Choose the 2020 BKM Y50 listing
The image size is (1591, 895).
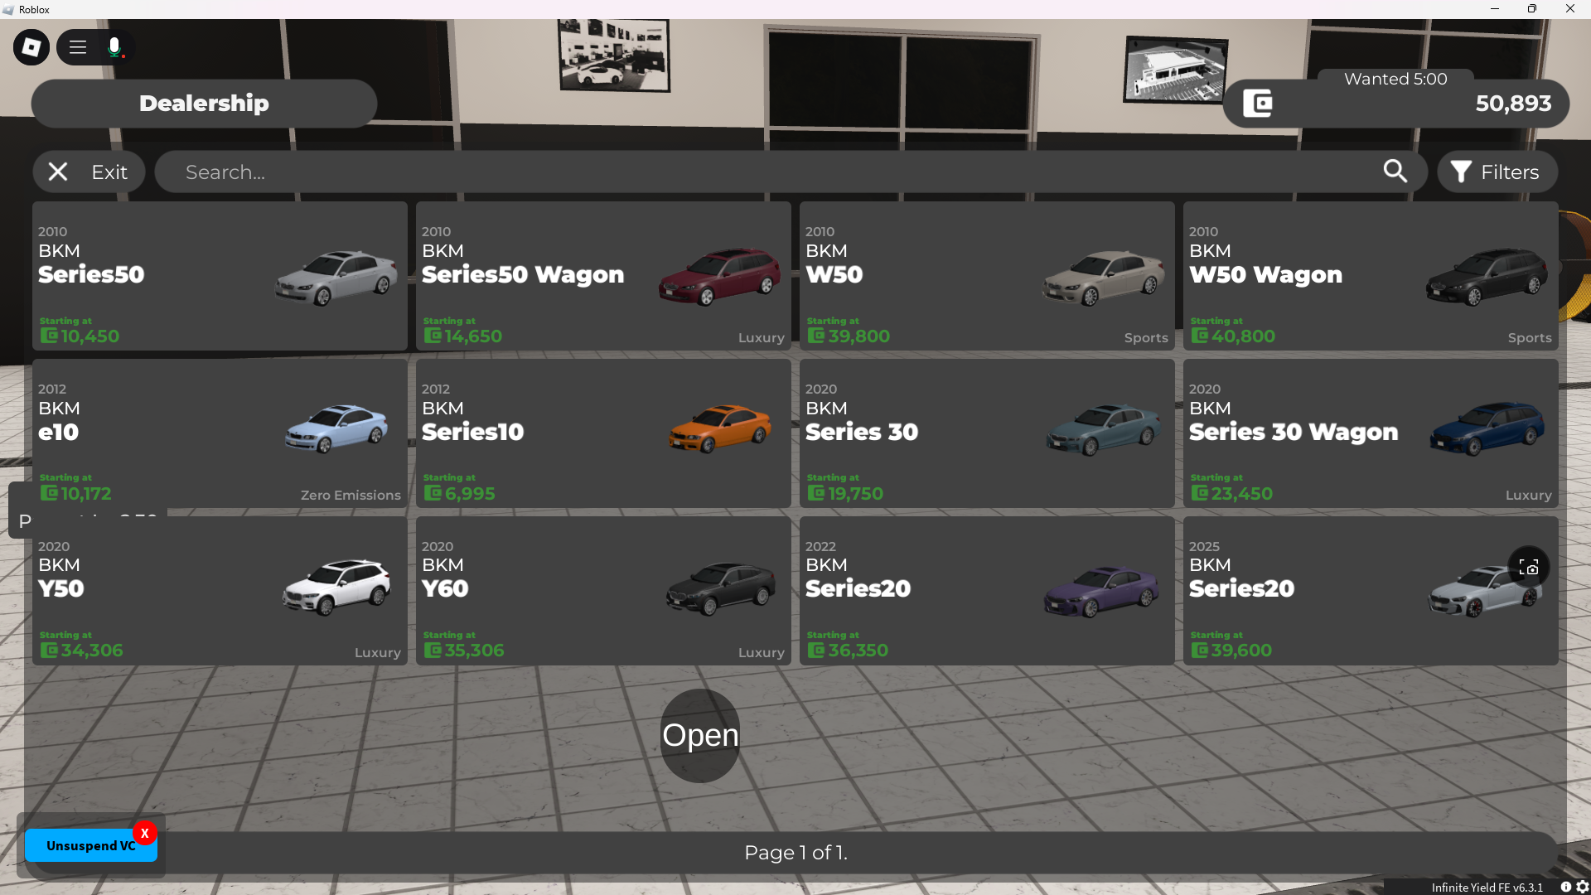pos(220,591)
